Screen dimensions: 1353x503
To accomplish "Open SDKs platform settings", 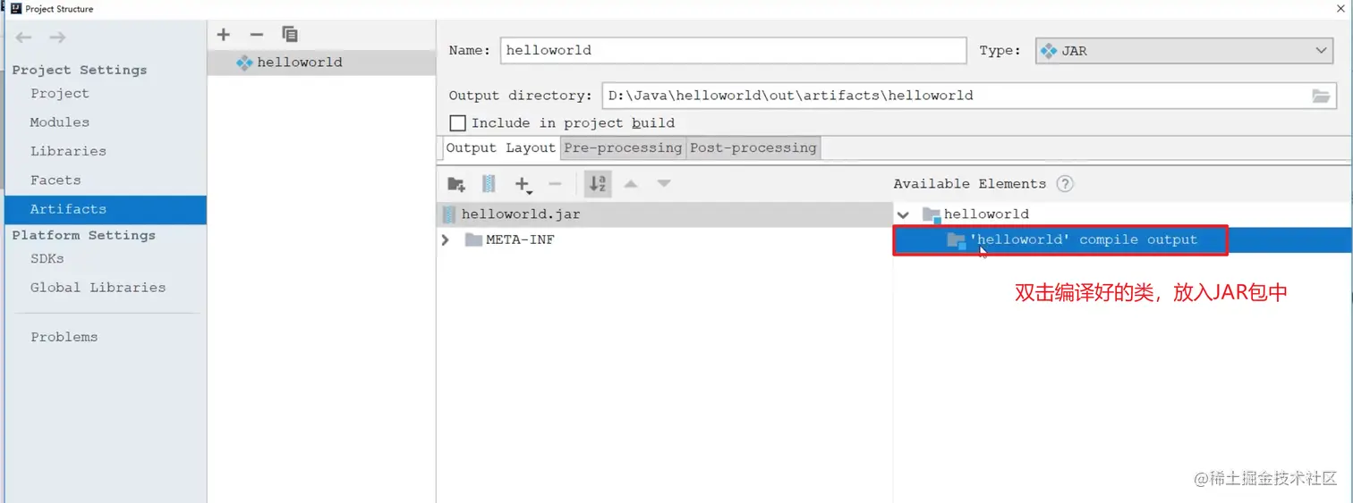I will click(x=47, y=259).
